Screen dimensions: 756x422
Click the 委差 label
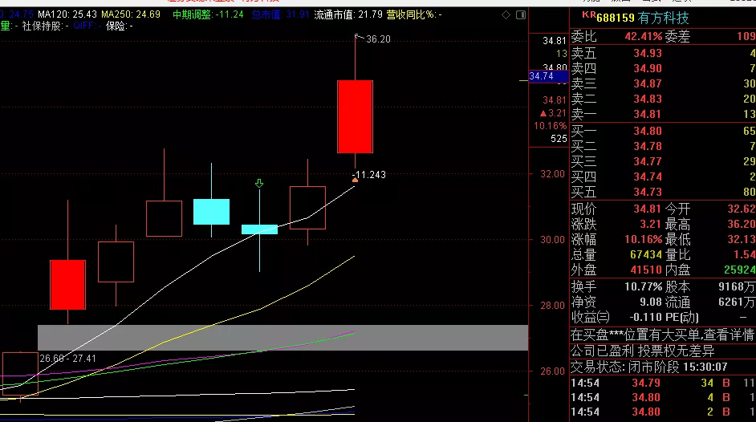tap(677, 37)
